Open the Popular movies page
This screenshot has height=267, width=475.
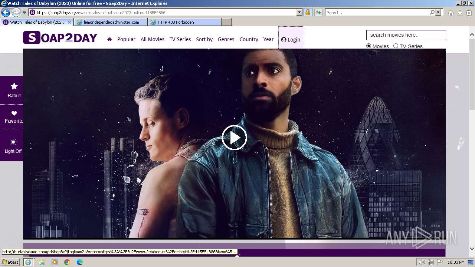tap(126, 39)
